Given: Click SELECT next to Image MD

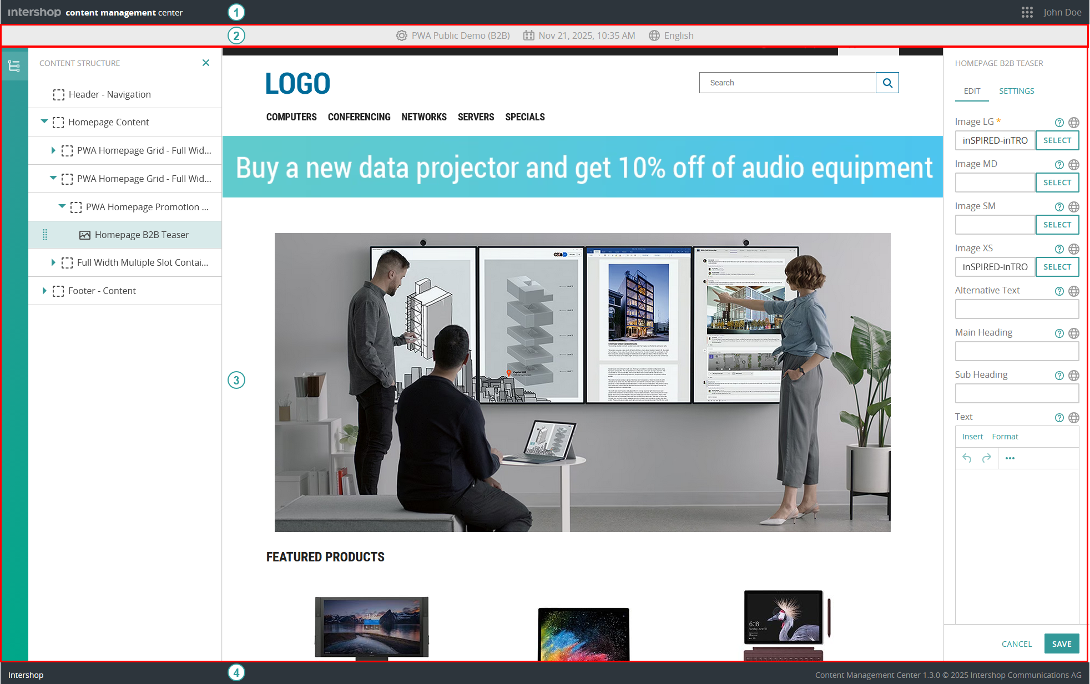Looking at the screenshot, I should click(1057, 182).
